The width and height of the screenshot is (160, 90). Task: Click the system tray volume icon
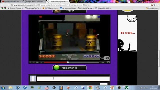[147, 88]
